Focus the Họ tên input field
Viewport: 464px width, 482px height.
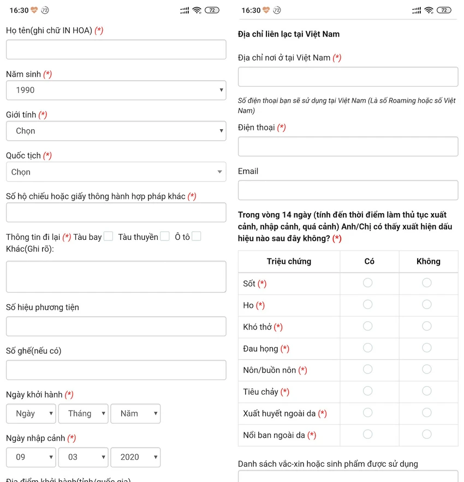pyautogui.click(x=116, y=50)
